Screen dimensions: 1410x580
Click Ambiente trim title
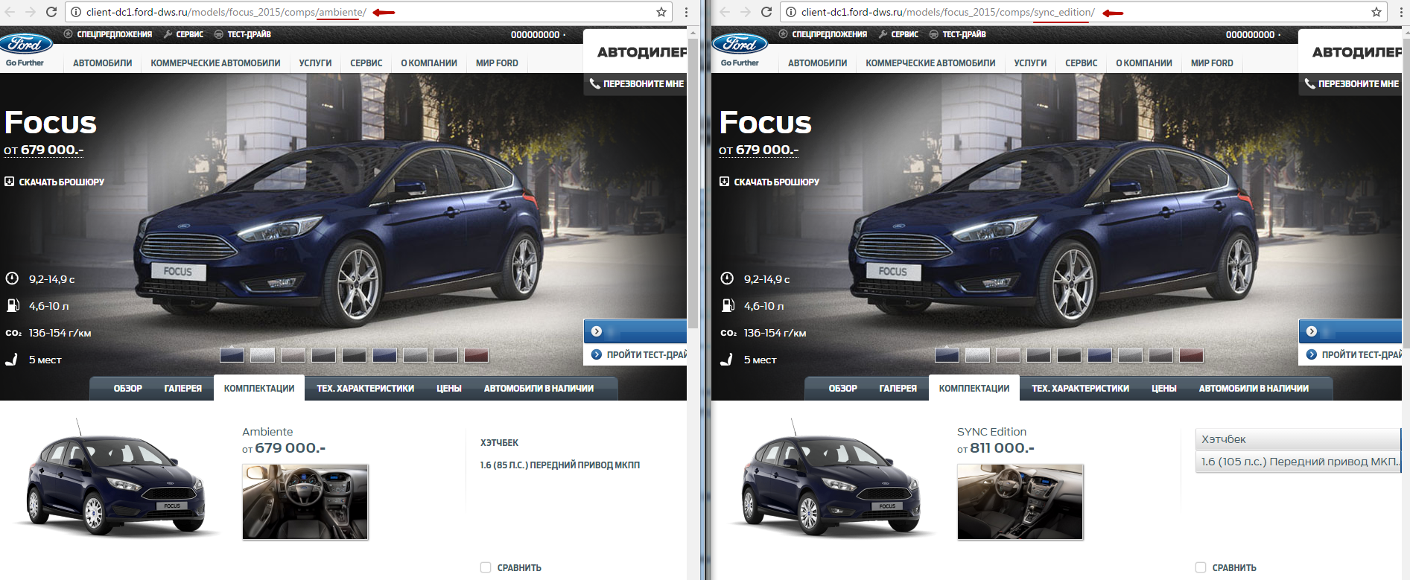[x=267, y=432]
